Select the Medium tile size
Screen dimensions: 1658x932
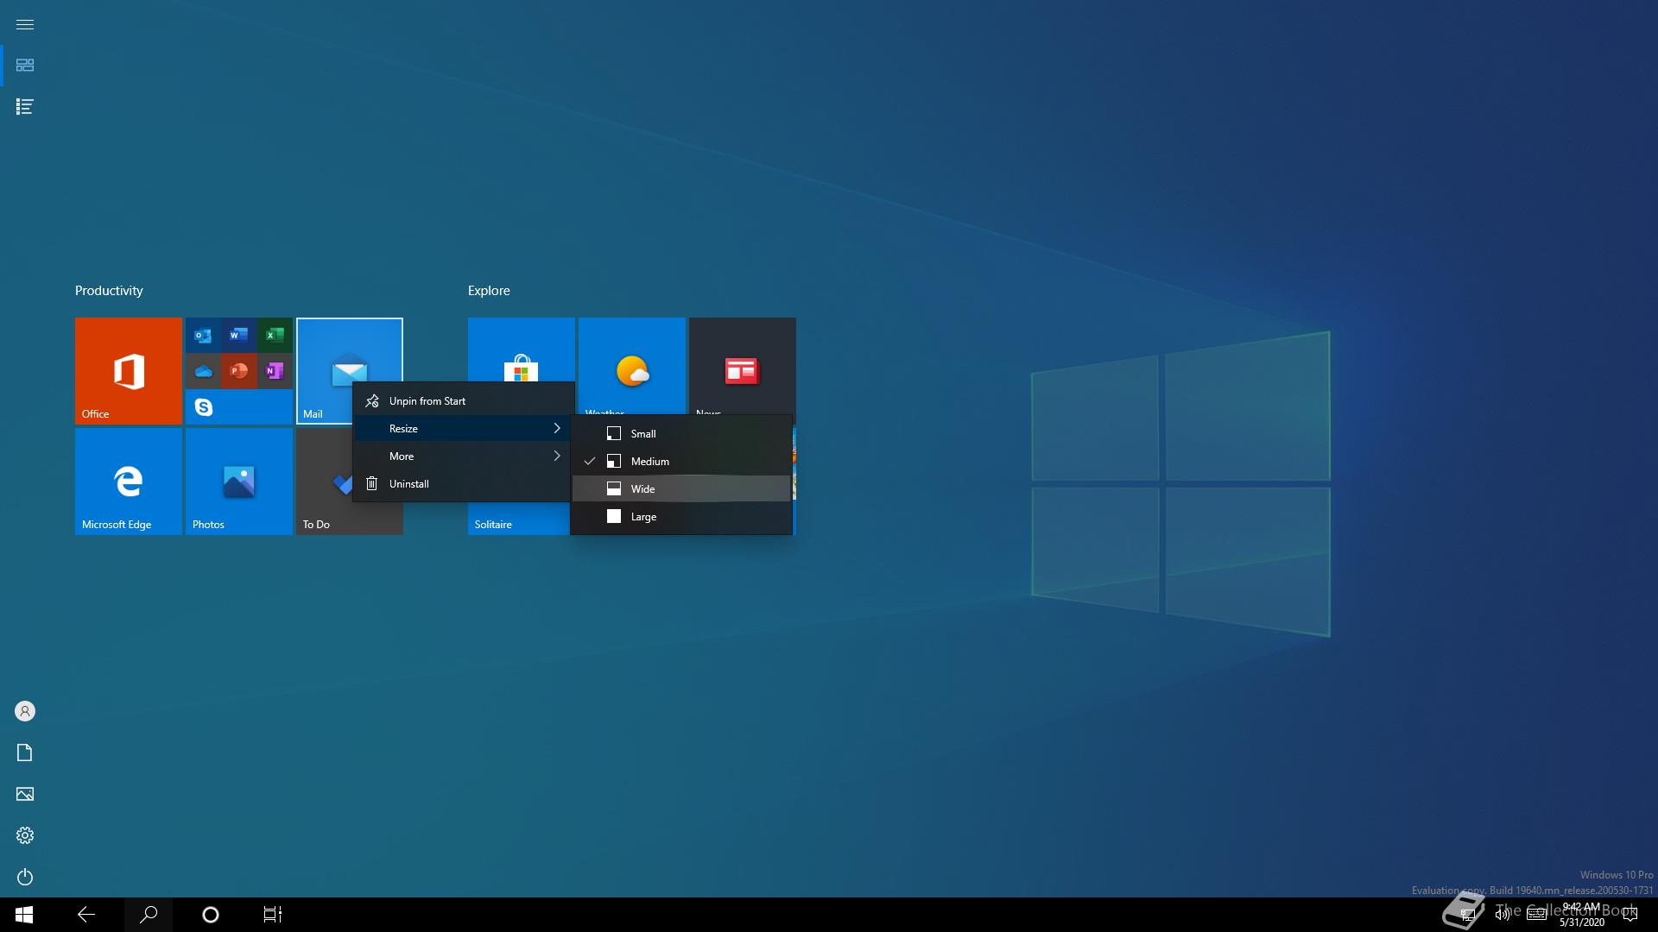tap(681, 461)
